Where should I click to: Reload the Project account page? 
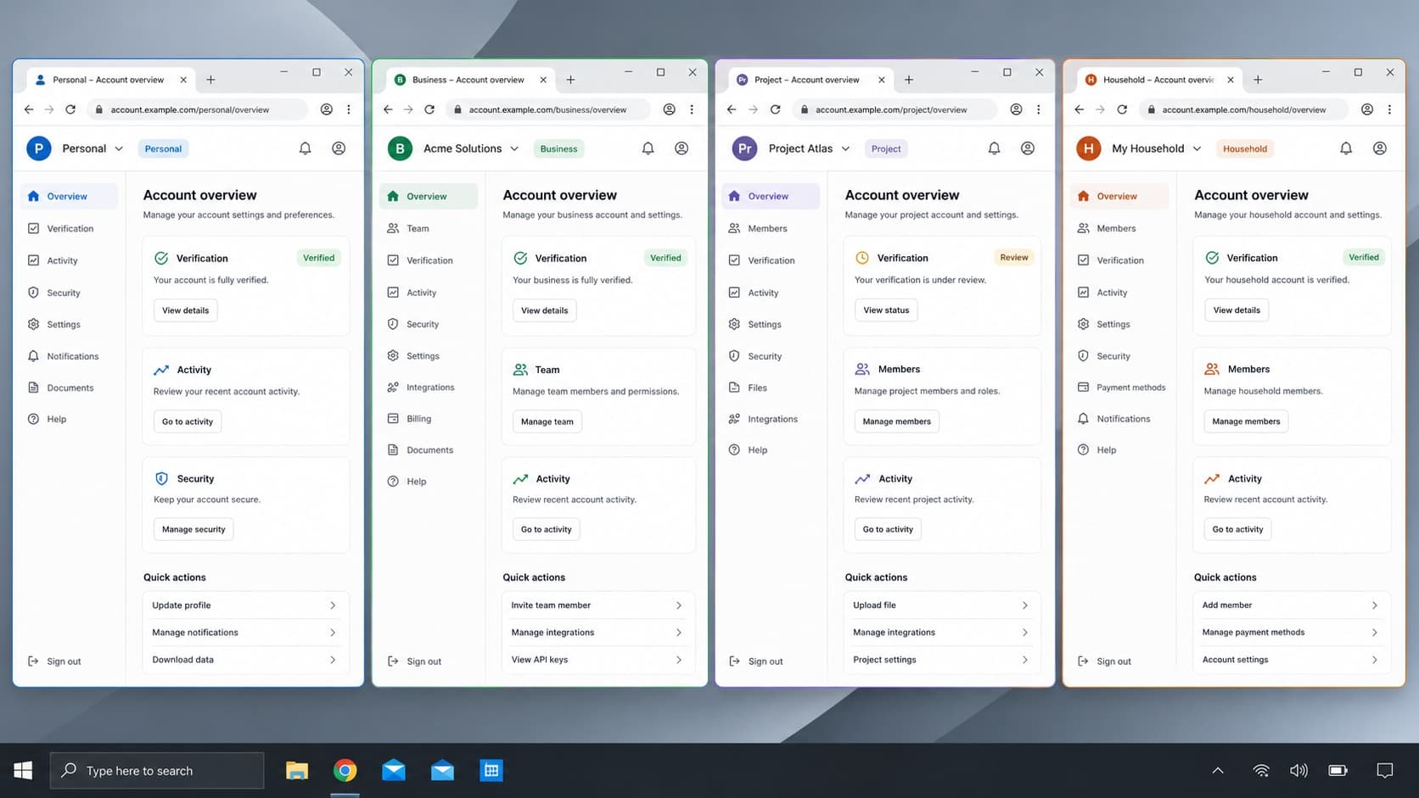click(775, 109)
